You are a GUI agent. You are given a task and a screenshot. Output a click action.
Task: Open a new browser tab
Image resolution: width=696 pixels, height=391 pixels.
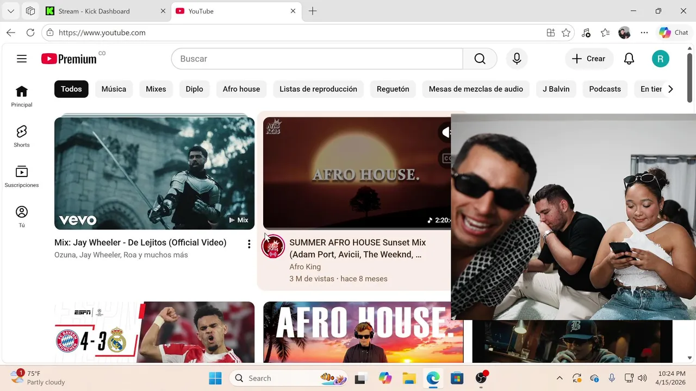[313, 11]
